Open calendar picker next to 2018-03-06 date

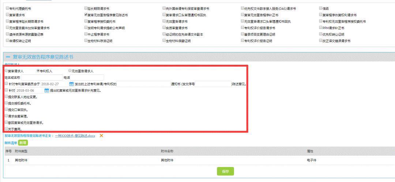tap(46, 90)
